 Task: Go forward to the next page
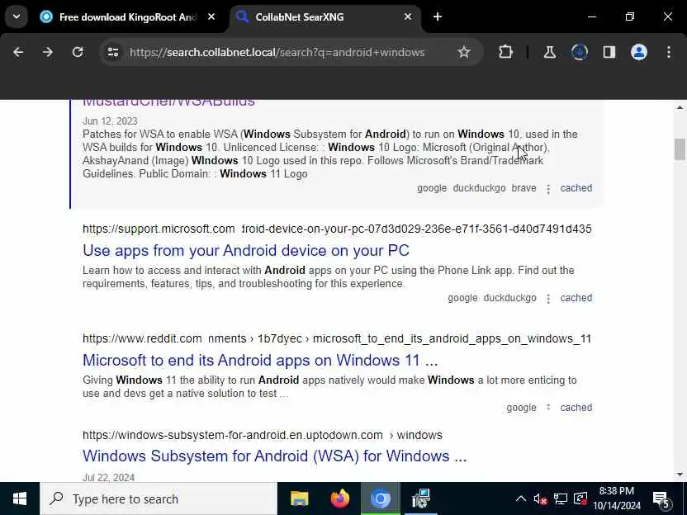pos(47,52)
